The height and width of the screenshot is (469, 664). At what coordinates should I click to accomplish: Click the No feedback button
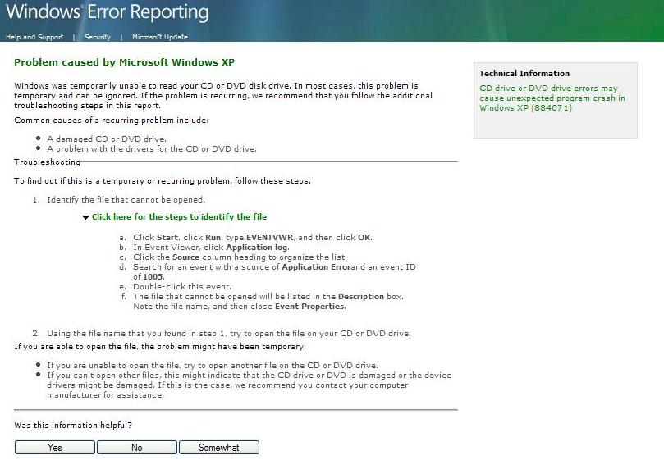tap(137, 448)
